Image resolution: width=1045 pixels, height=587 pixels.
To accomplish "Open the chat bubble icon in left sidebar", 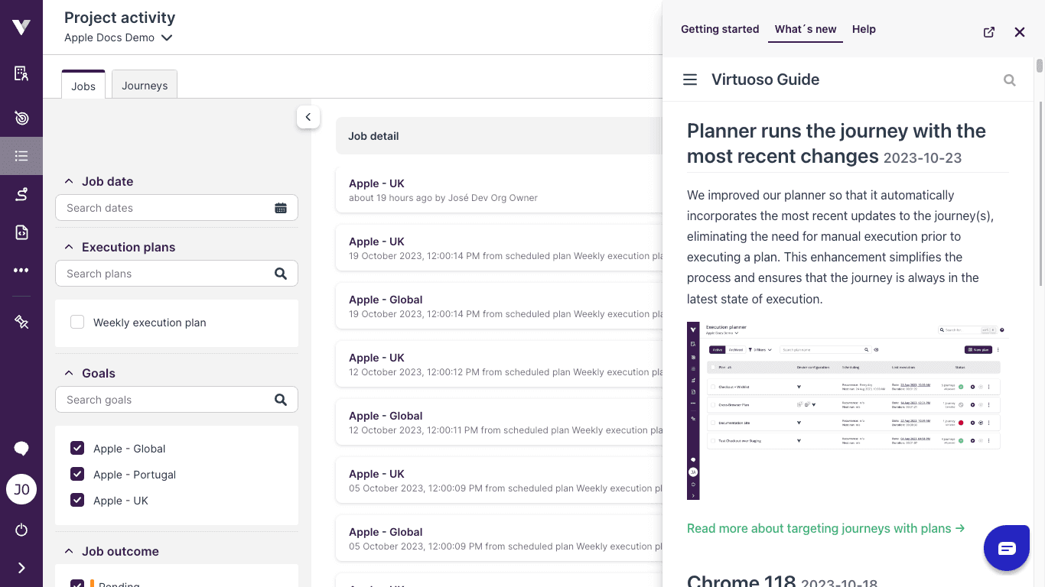I will pos(21,449).
